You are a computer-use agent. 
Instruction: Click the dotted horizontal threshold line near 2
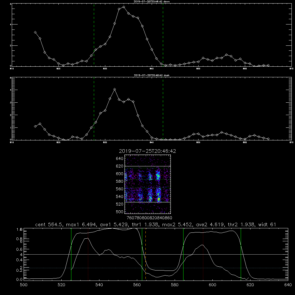156,268
